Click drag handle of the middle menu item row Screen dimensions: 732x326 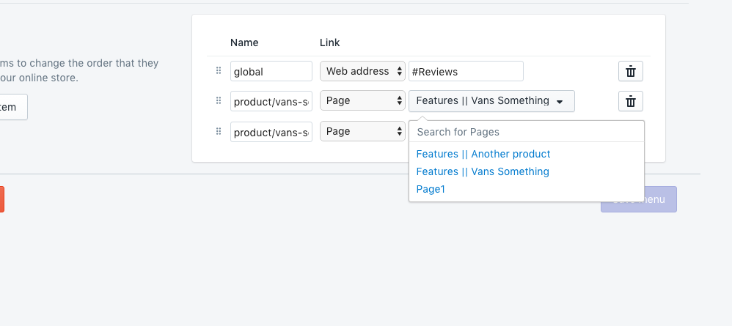(x=219, y=101)
